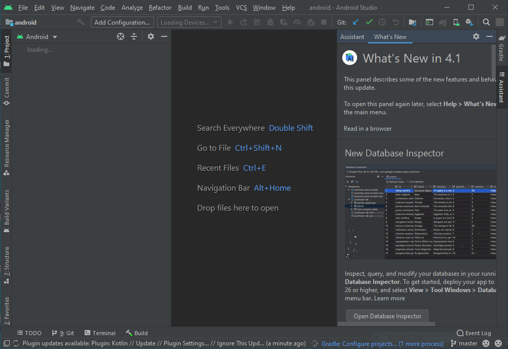Switch to the Assistant tab
The image size is (508, 349).
coord(352,36)
